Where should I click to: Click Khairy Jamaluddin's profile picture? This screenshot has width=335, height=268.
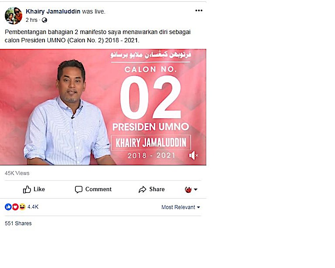[x=13, y=16]
